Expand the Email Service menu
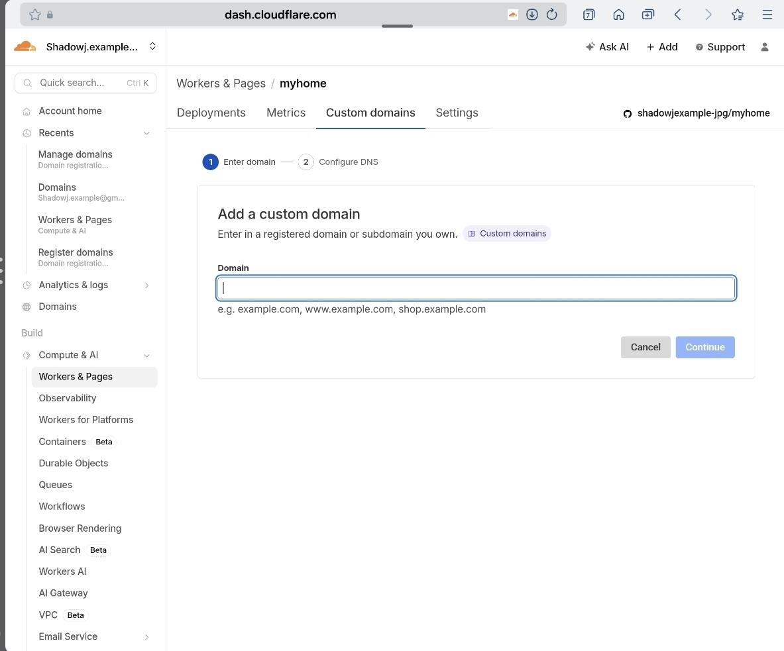This screenshot has height=651, width=784. pyautogui.click(x=146, y=637)
